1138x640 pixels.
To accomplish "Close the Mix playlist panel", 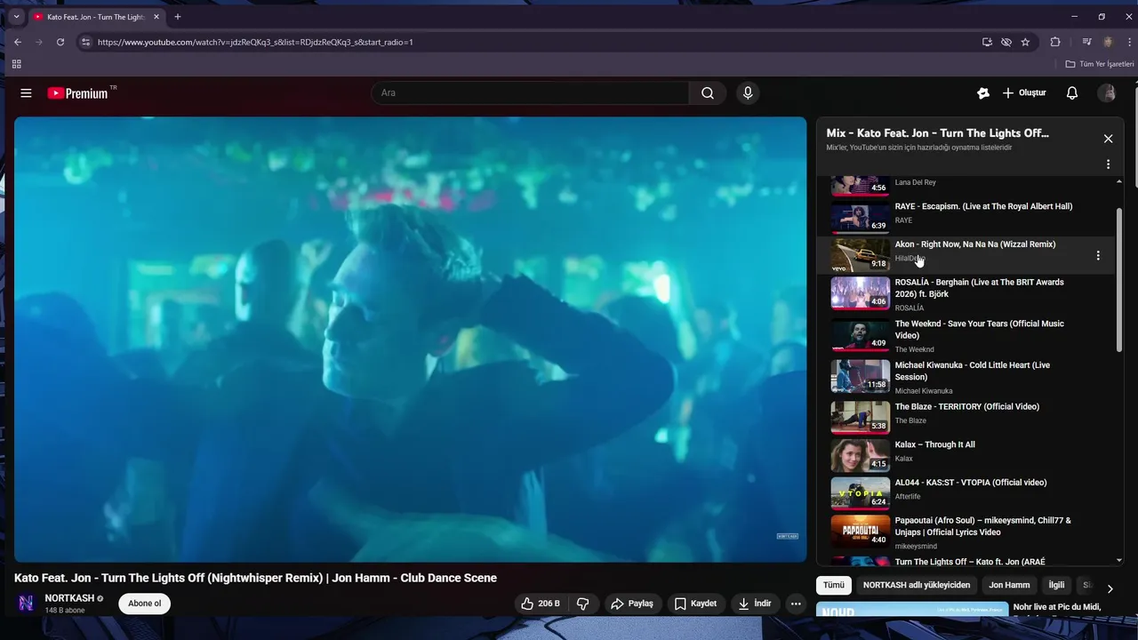I will (1108, 139).
